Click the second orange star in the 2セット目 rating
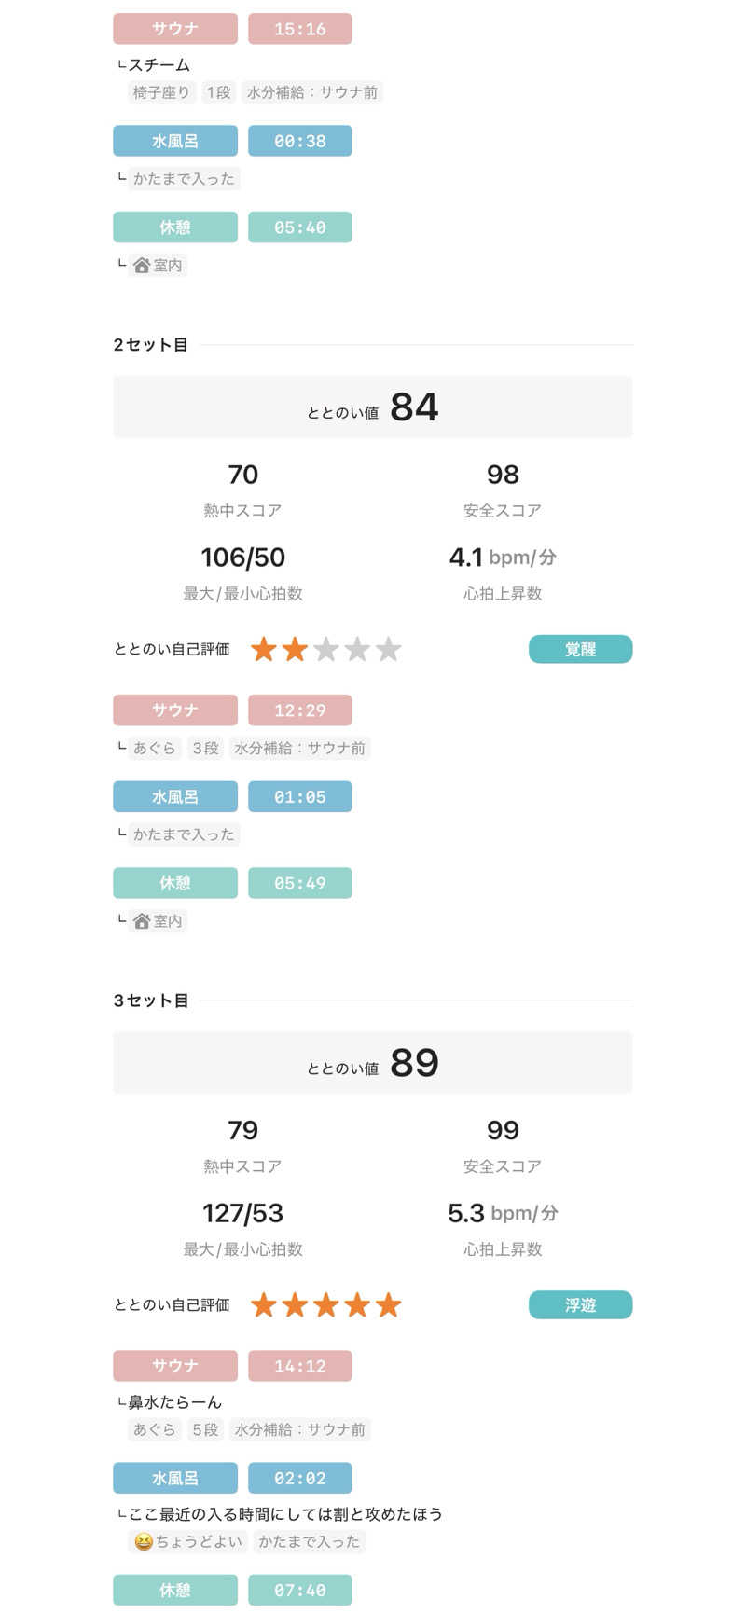Screen dimensions: 746x1613 click(x=295, y=650)
